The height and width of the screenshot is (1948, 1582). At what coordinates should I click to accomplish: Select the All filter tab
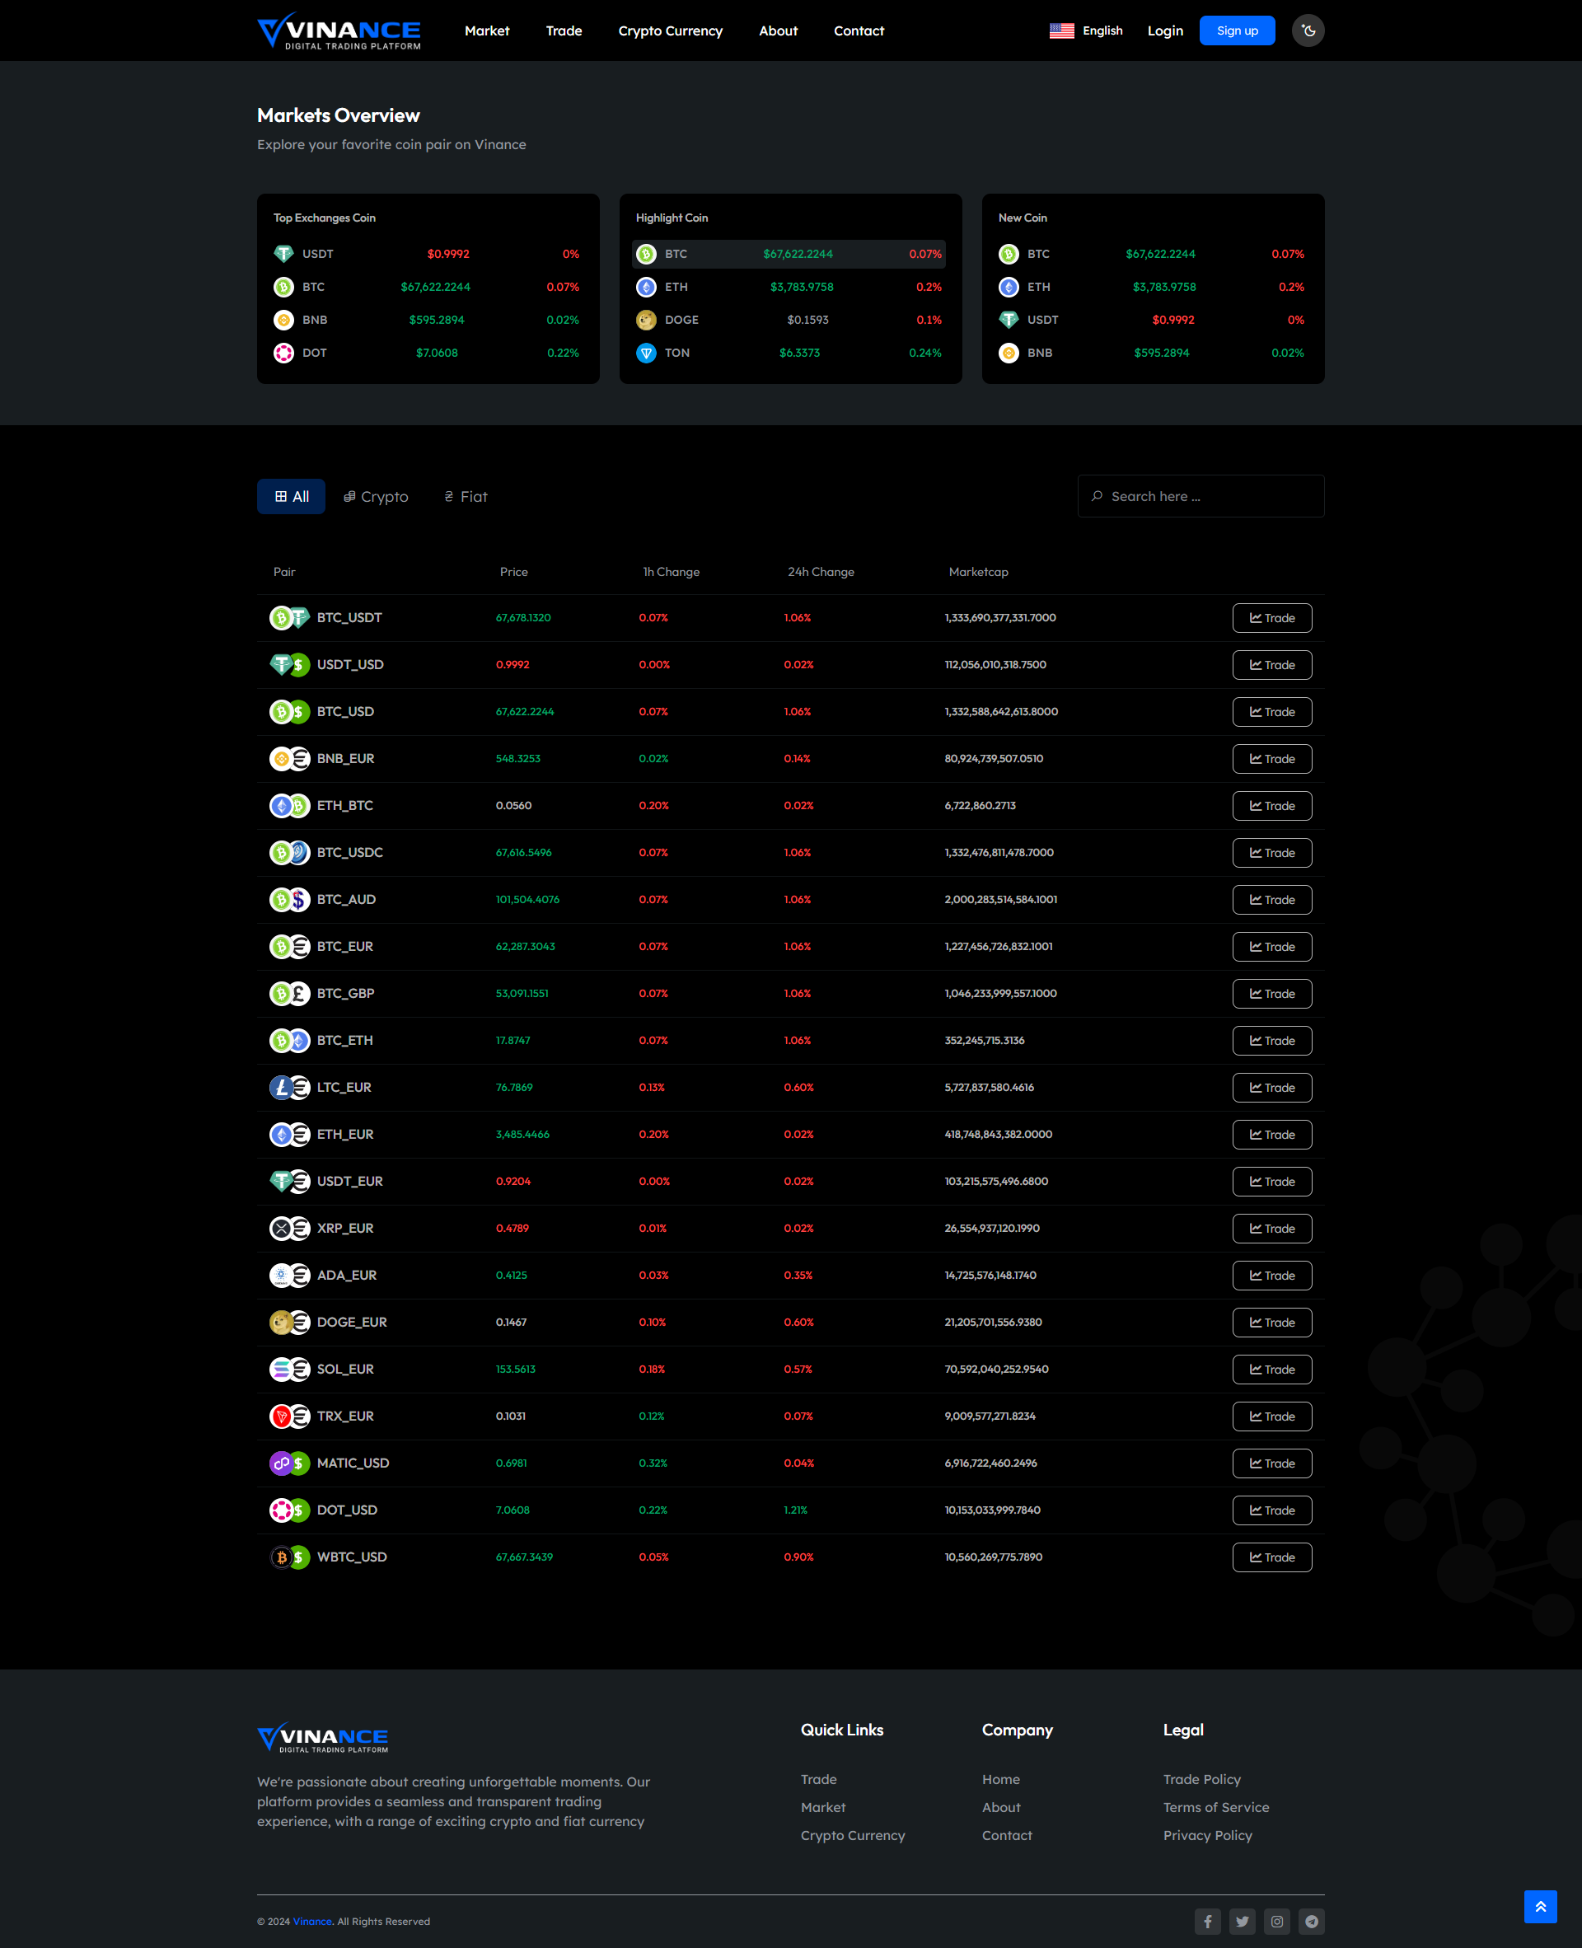pyautogui.click(x=291, y=497)
